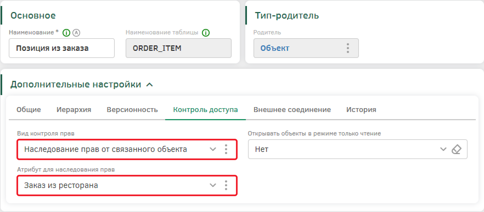Expand the Атрибут для наследования прав dropdown
The height and width of the screenshot is (212, 484).
tap(213, 185)
